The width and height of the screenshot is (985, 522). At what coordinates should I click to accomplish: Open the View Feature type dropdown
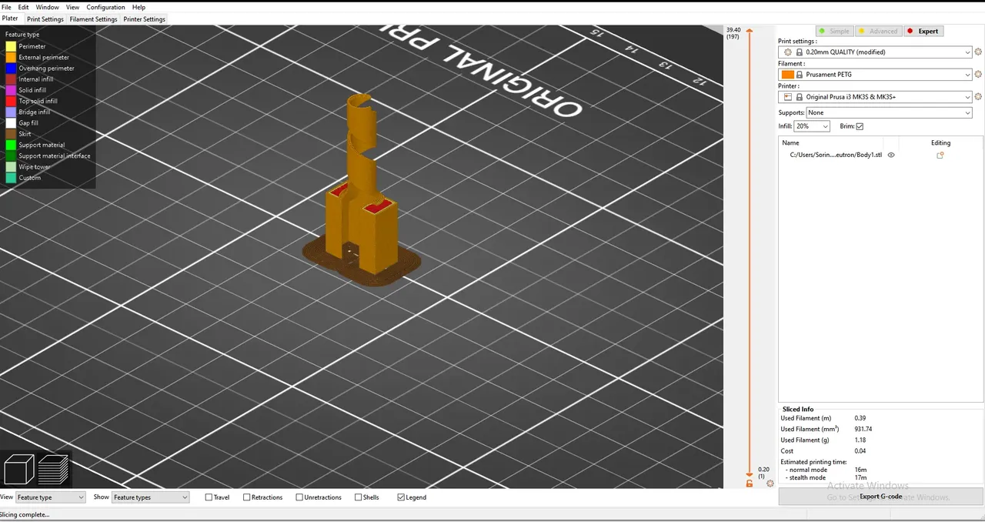click(x=50, y=497)
